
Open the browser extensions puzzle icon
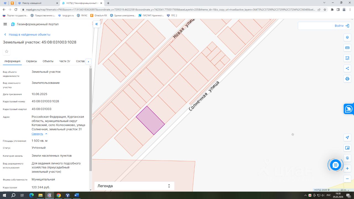(332, 9)
